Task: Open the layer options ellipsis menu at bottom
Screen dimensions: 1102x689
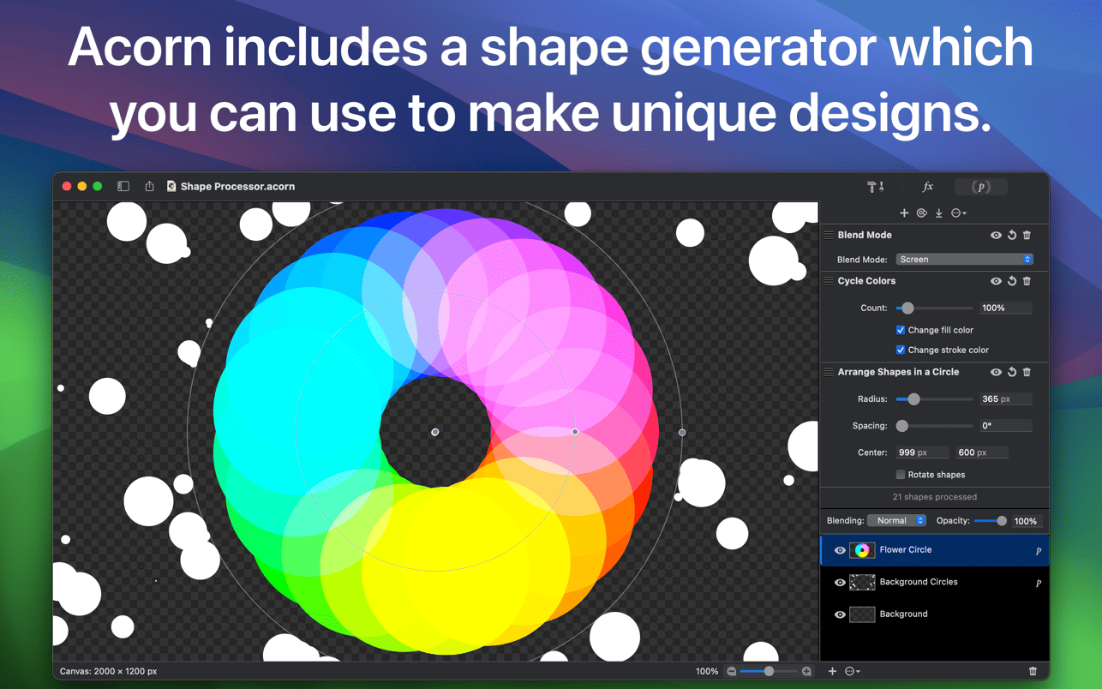Action: tap(852, 672)
